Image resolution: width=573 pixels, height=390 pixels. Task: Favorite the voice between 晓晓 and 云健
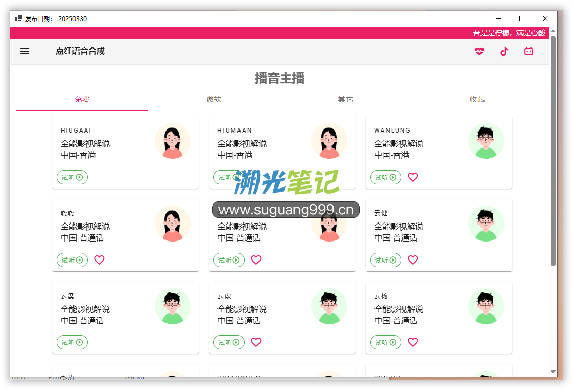click(x=256, y=260)
